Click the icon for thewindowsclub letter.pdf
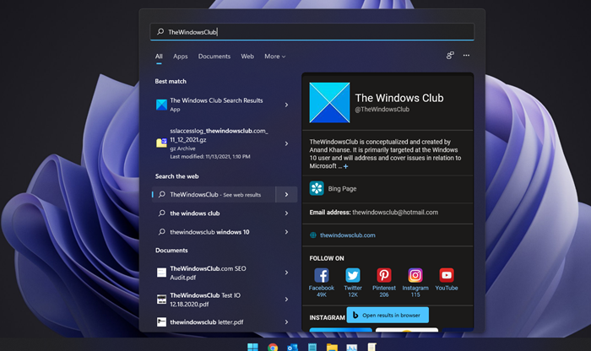 [161, 322]
